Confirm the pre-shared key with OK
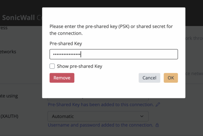203x136 pixels. [x=171, y=78]
